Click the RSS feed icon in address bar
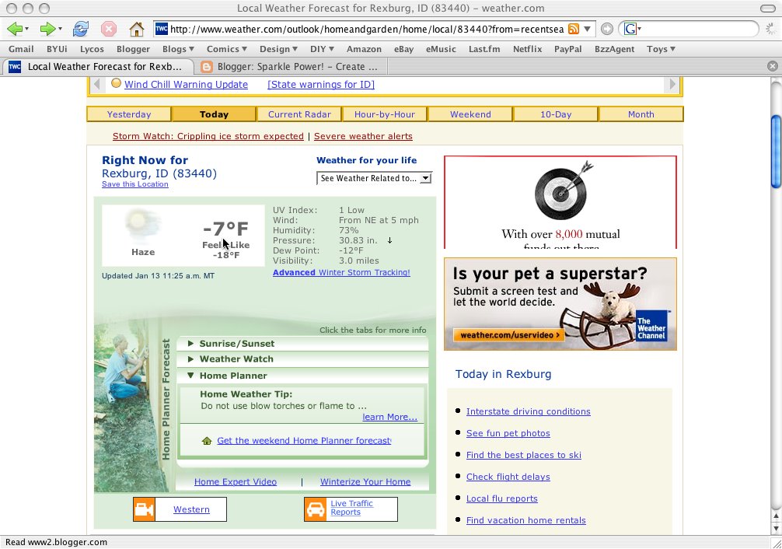782x549 pixels. (574, 29)
